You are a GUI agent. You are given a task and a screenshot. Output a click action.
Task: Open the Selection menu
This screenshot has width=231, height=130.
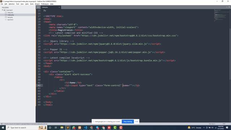(12, 4)
